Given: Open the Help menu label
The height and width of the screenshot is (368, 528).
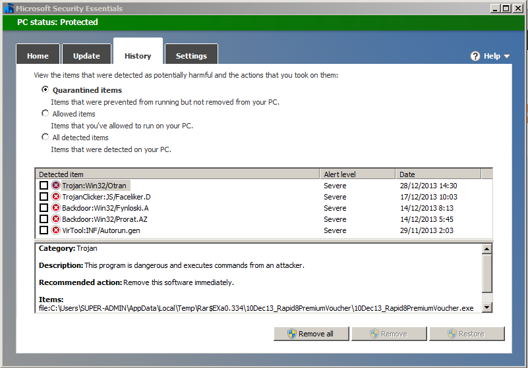Looking at the screenshot, I should click(x=492, y=56).
